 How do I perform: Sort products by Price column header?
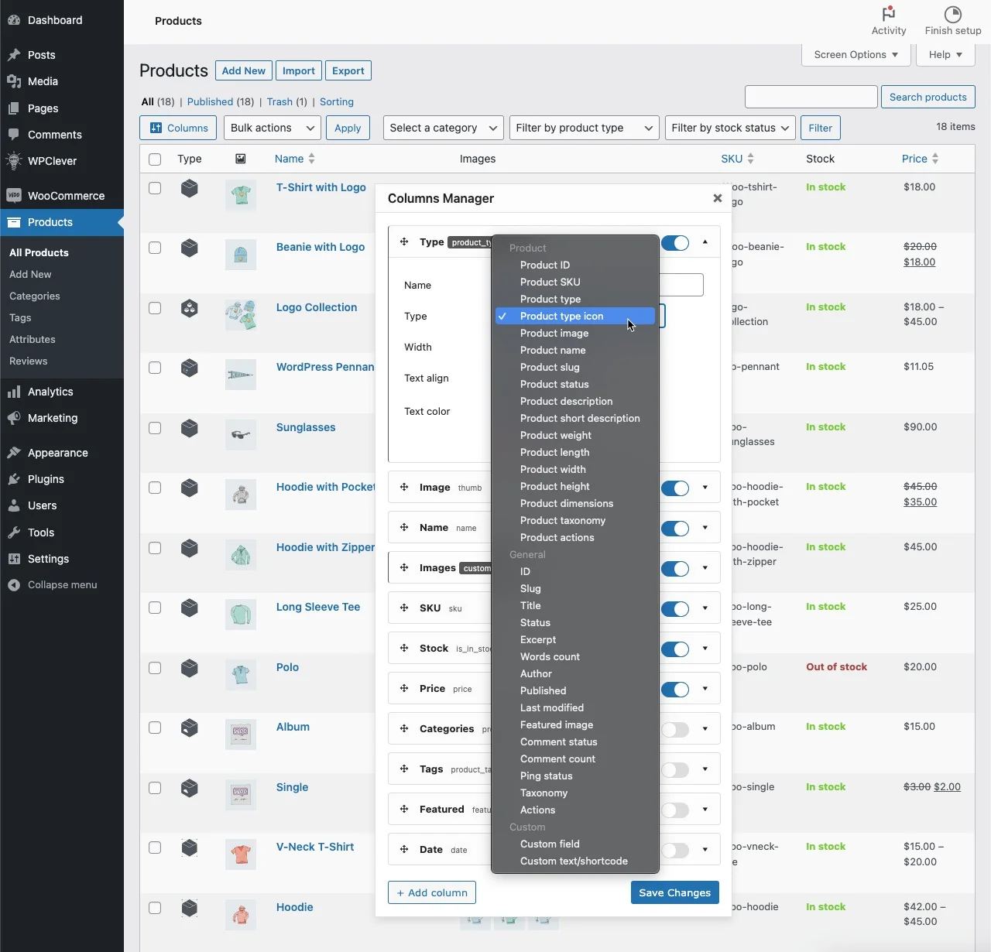tap(920, 159)
